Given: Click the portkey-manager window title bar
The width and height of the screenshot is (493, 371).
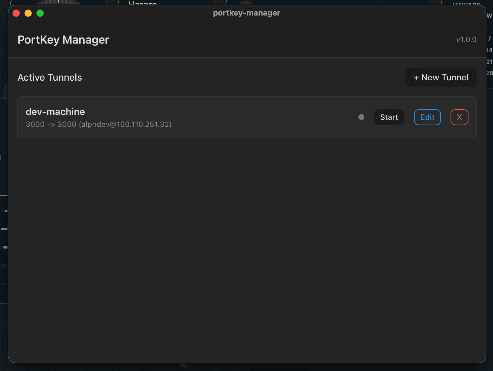Looking at the screenshot, I should point(246,13).
